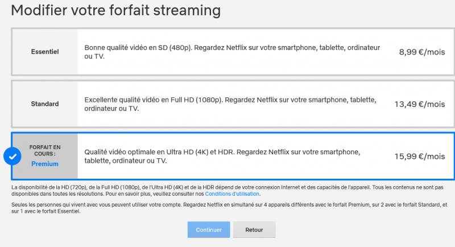Screen dimensions: 455x247
Task: Choose the 8,99 €/mois price
Action: (x=422, y=52)
